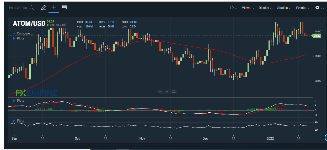Click the Oct date axis label

tap(77, 139)
